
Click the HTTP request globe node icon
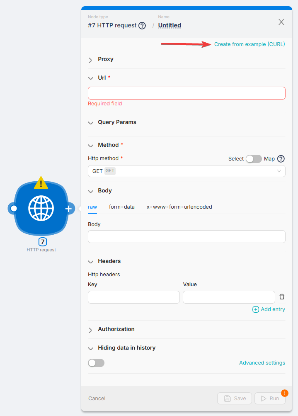(41, 209)
